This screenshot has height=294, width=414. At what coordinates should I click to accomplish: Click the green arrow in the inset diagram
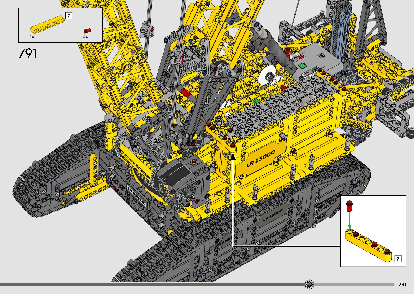[349, 221]
